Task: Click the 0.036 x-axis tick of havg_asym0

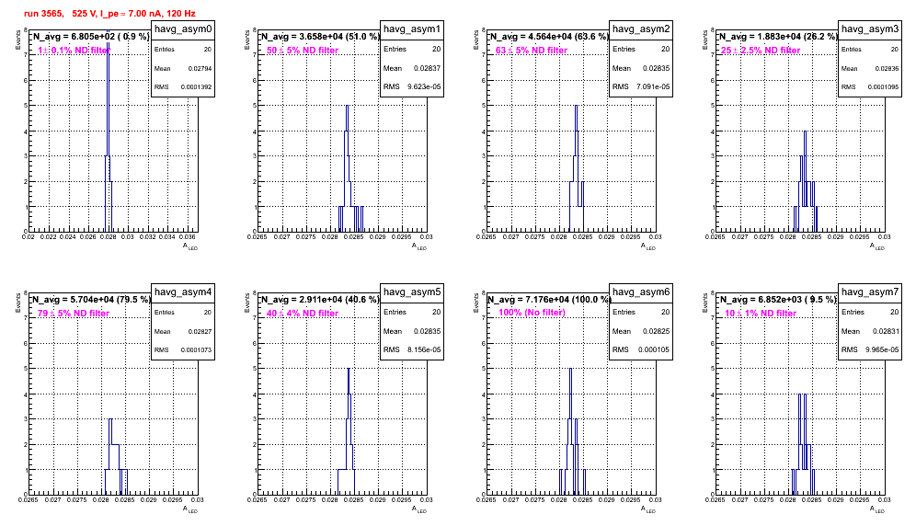Action: [187, 237]
